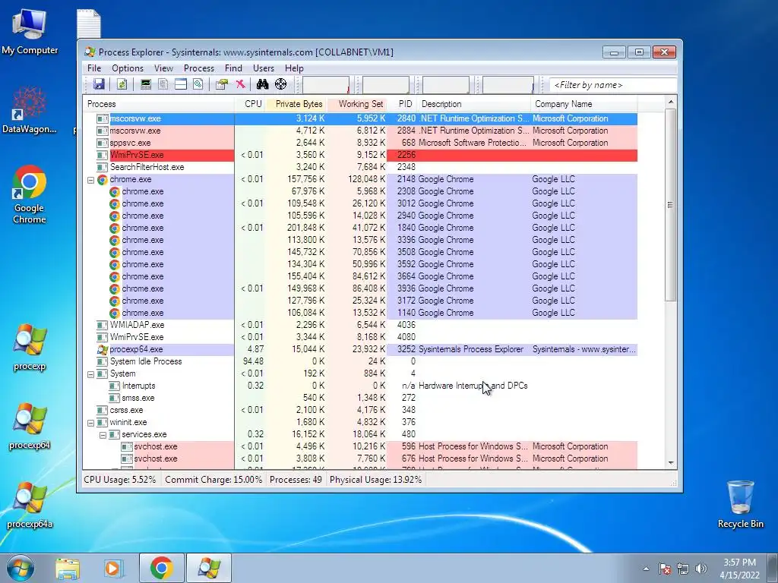
Task: Select chrome.exe with PID 1840
Action: click(361, 228)
